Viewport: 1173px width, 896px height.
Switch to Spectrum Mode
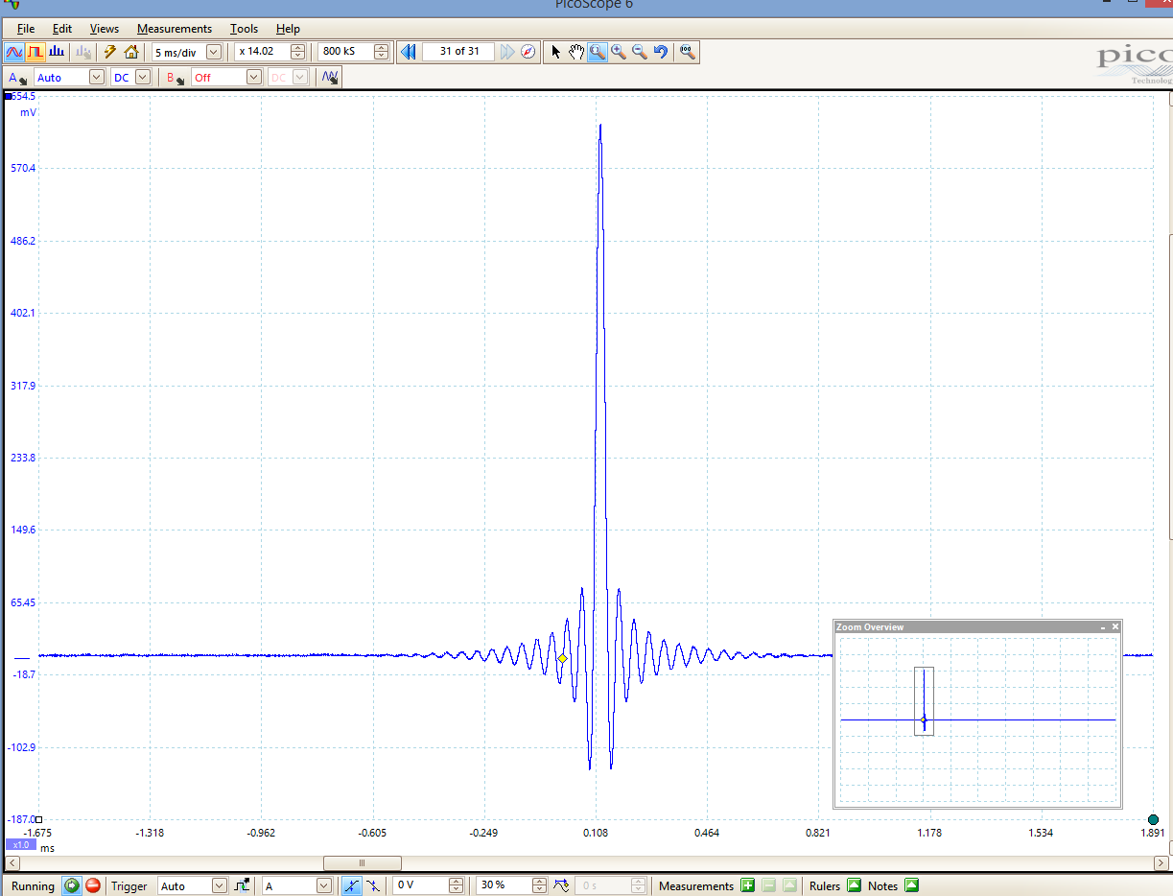(x=57, y=52)
